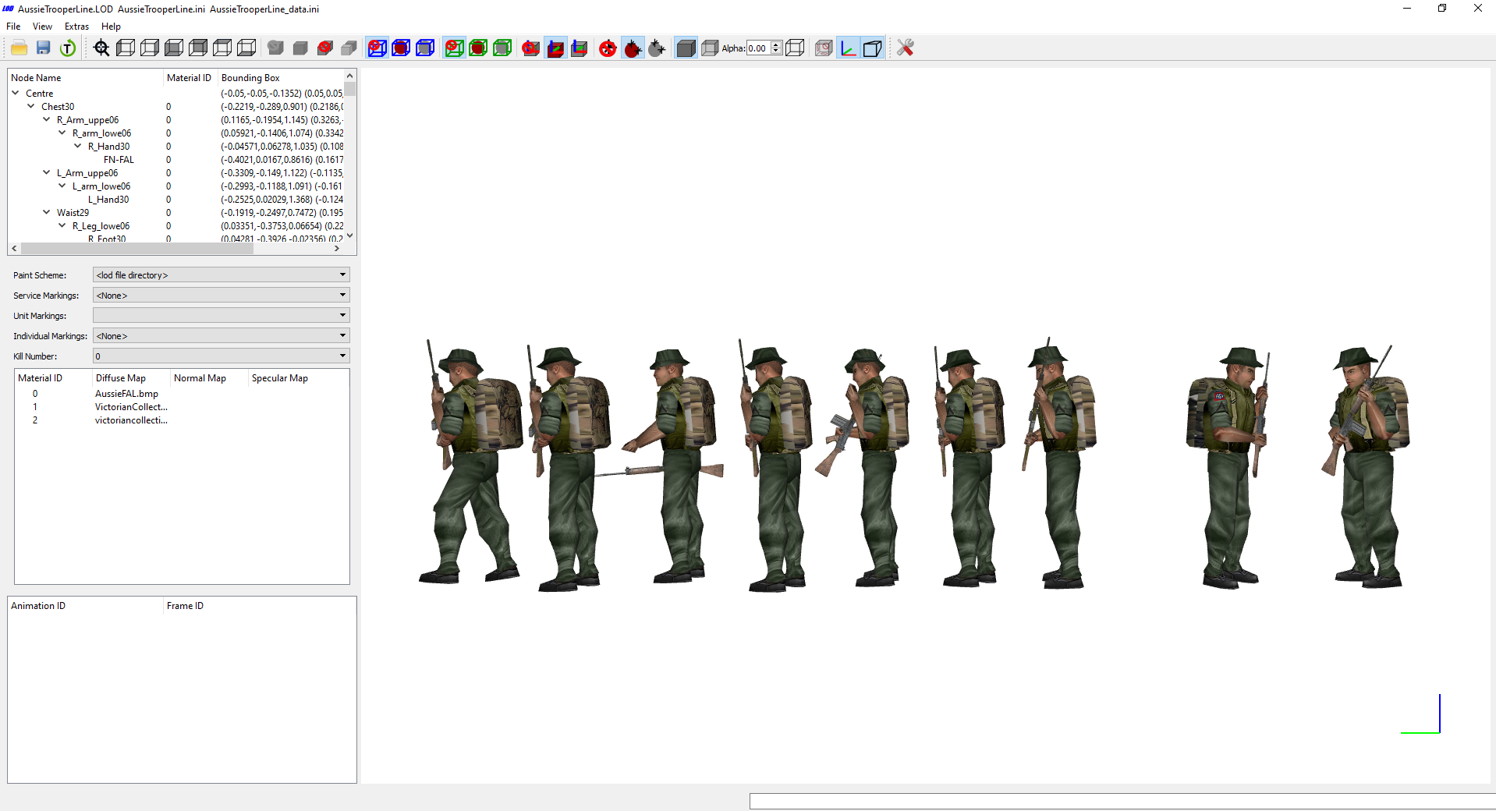Collapse the L_Arm_uppe06 tree node
Screen dimensions: 1496x811
(x=46, y=172)
